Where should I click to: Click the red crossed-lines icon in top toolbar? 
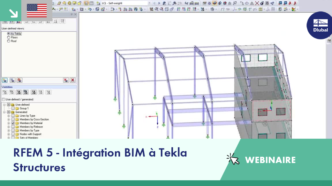(x=257, y=3)
